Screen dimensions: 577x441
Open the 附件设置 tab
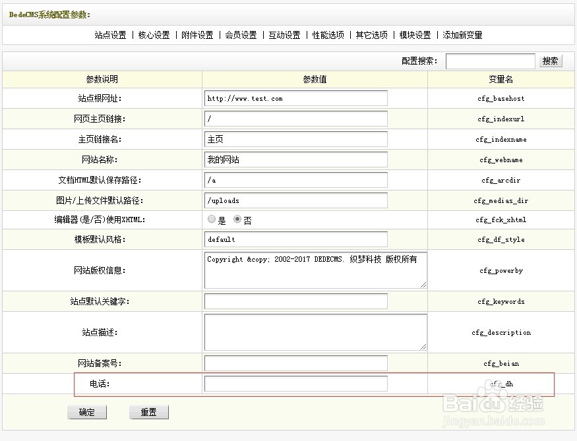(197, 35)
